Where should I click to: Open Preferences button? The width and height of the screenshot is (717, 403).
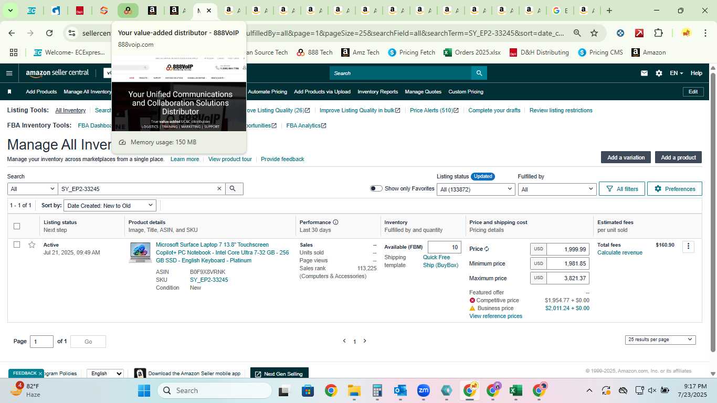click(674, 189)
